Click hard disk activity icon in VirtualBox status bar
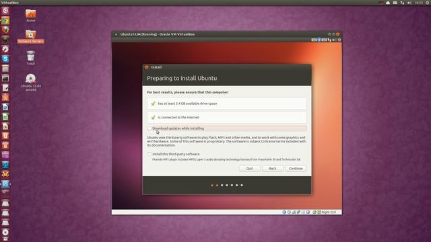 (x=284, y=212)
